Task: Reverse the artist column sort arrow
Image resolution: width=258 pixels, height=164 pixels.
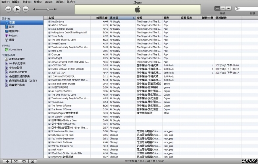Action: [133, 18]
